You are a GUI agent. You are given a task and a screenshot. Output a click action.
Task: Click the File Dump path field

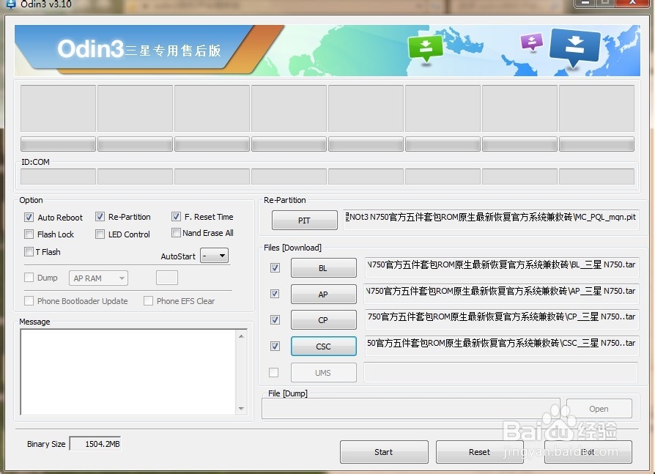click(x=410, y=409)
